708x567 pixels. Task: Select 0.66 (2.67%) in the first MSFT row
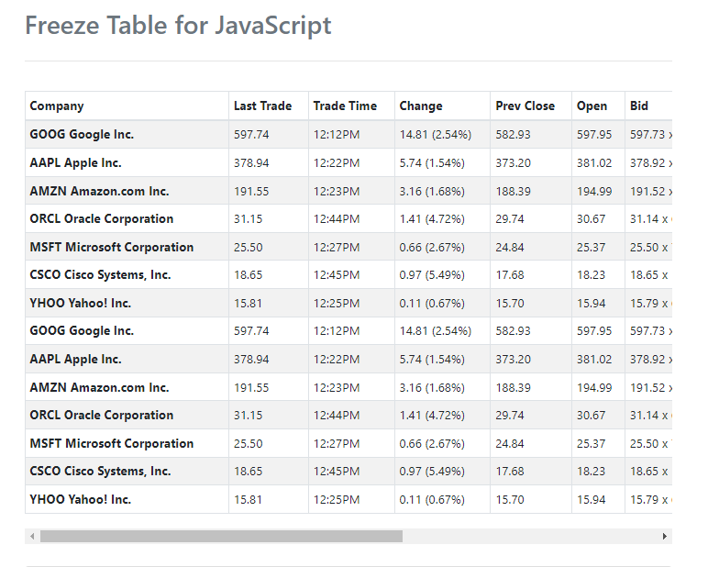click(432, 248)
